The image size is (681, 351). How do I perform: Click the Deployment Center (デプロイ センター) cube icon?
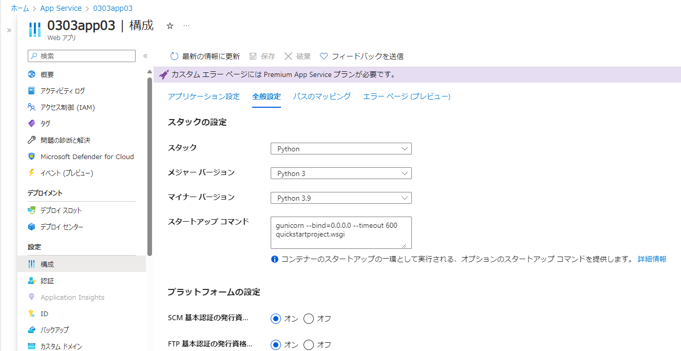pyautogui.click(x=32, y=227)
